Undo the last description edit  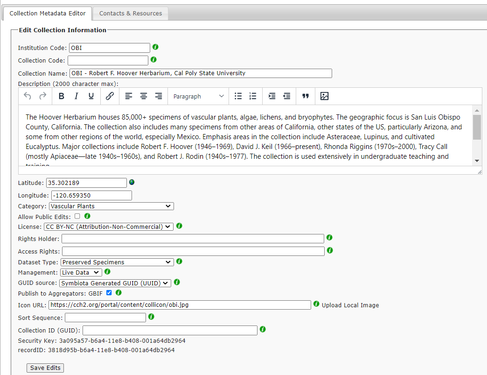tap(28, 96)
